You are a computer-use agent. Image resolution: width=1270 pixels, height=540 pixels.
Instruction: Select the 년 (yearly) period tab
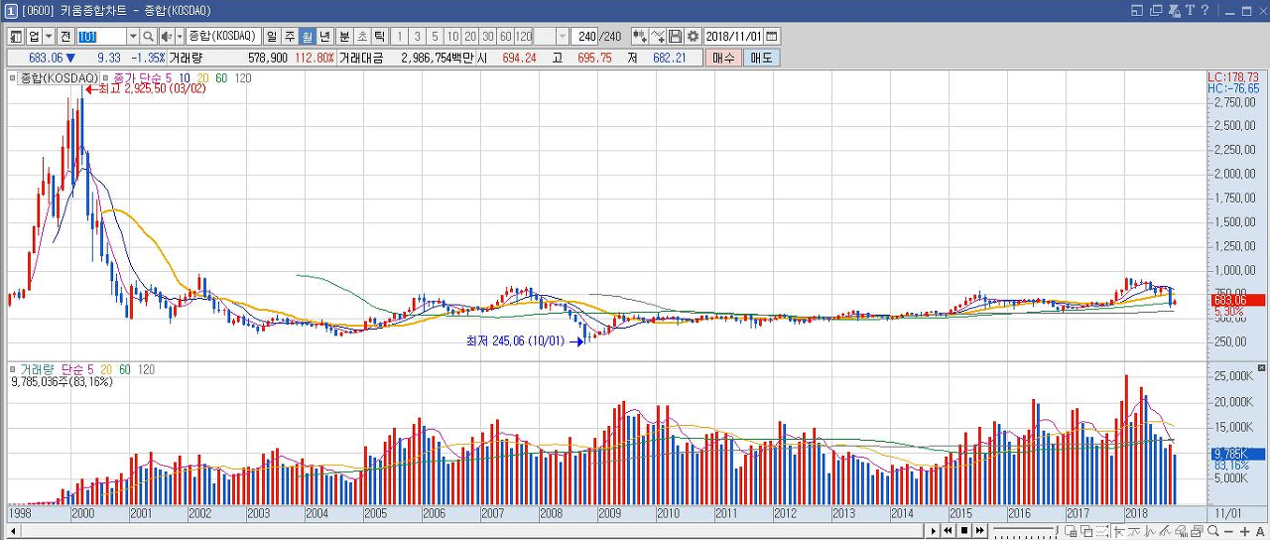(325, 37)
